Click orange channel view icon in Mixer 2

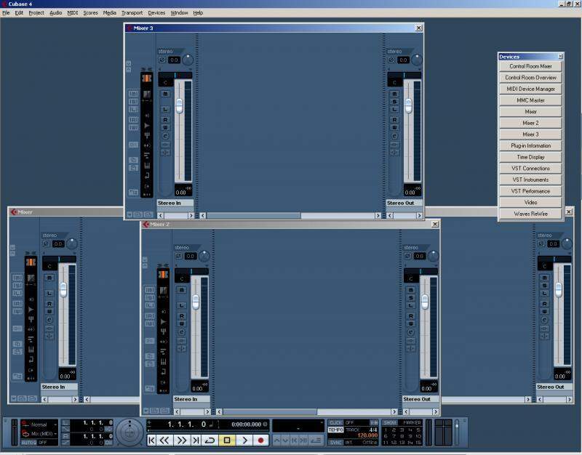[x=163, y=275]
